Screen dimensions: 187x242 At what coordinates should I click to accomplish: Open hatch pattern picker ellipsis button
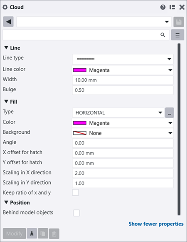[x=170, y=113]
